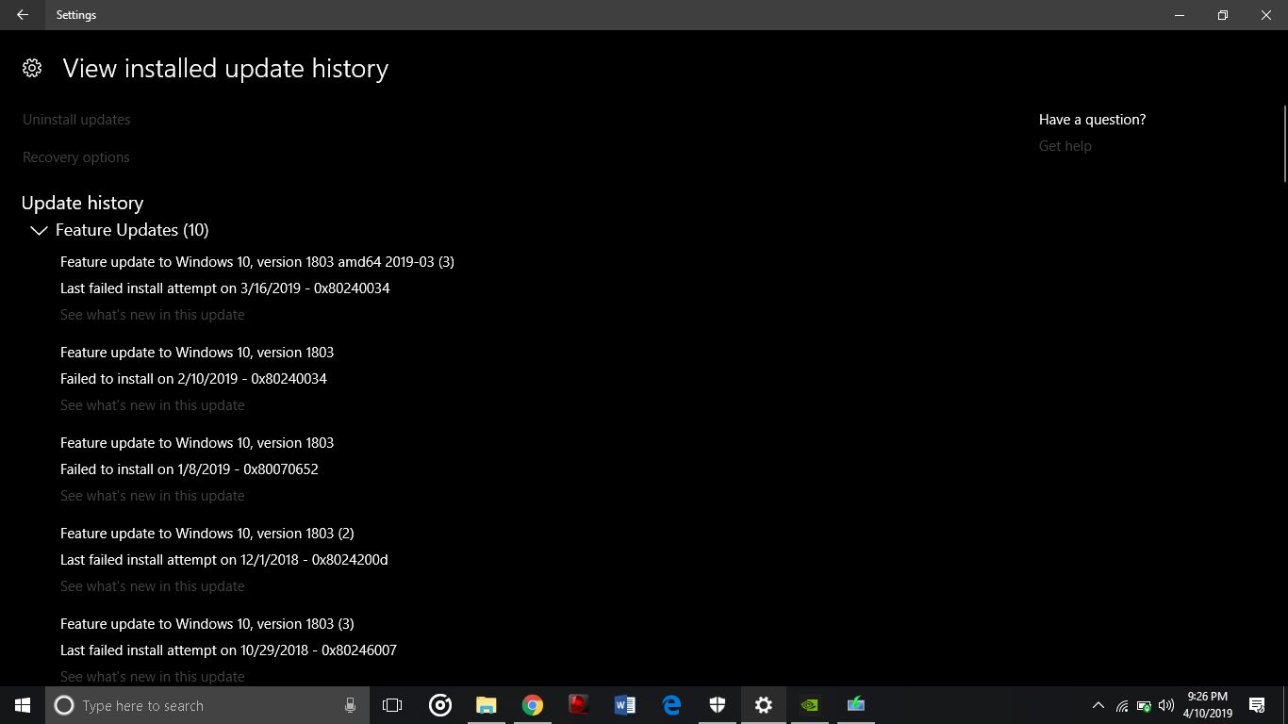Open the red app icon on the taskbar
Screen dimensions: 1288x724
click(x=578, y=705)
